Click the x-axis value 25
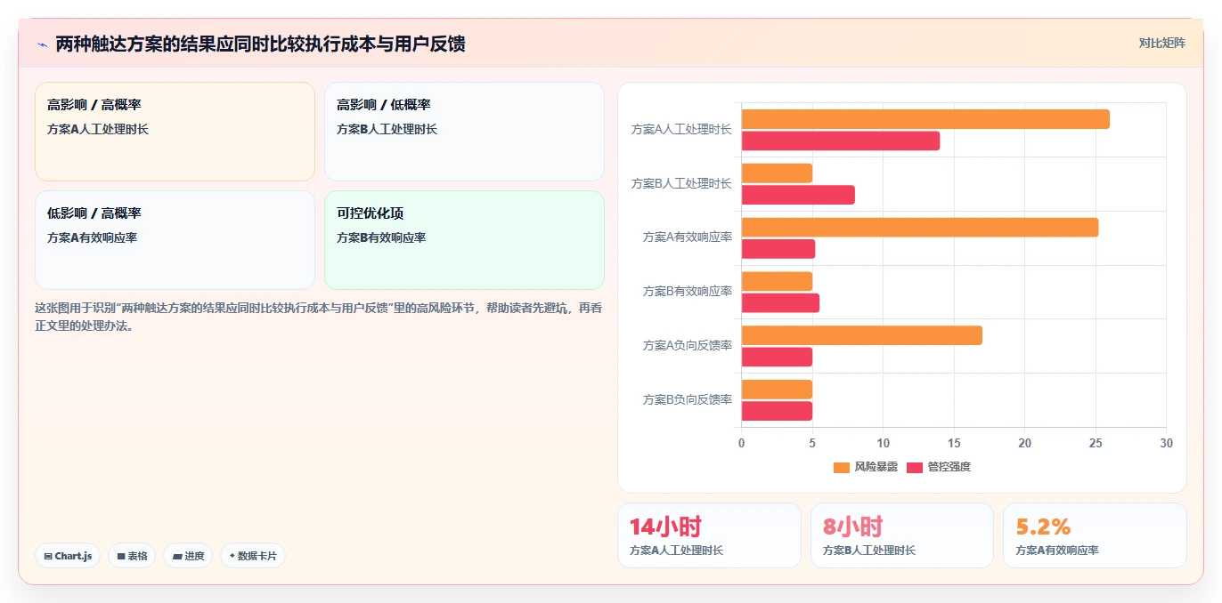 [1096, 443]
